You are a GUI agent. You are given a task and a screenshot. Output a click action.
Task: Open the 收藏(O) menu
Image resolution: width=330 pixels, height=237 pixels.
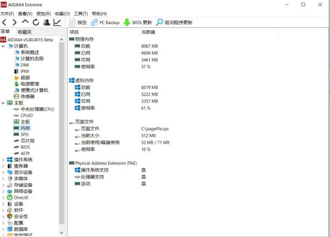[x=62, y=13]
